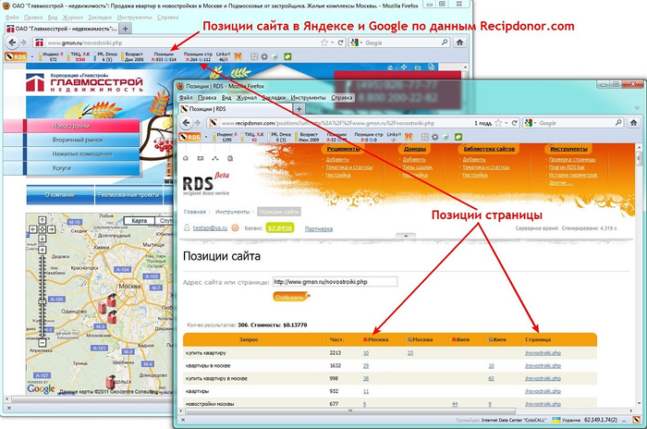The image size is (647, 429).
Task: Click Я:Москва column header
Action: [375, 339]
